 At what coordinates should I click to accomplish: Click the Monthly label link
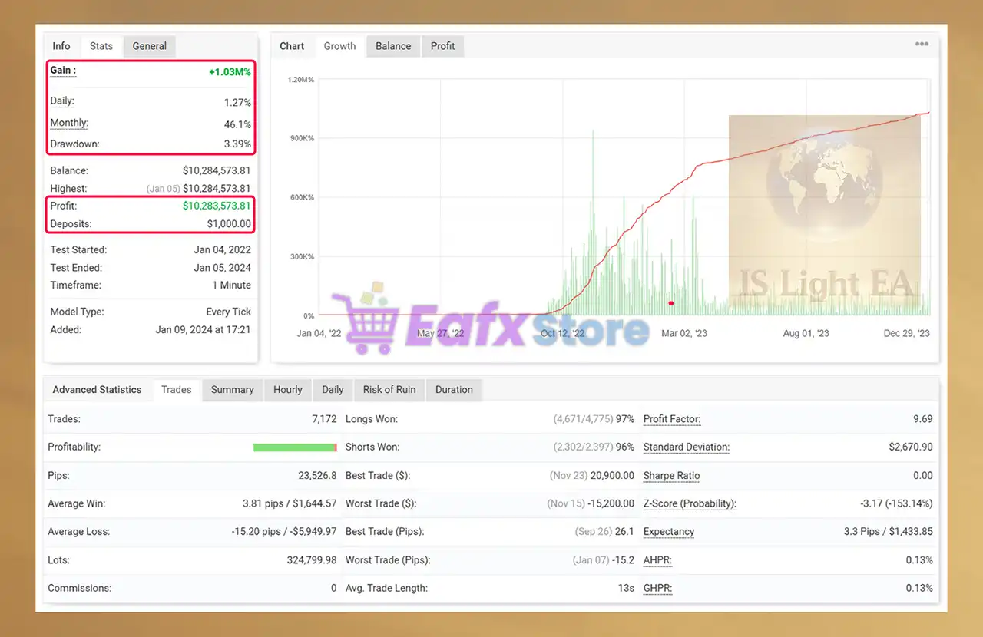tap(69, 123)
